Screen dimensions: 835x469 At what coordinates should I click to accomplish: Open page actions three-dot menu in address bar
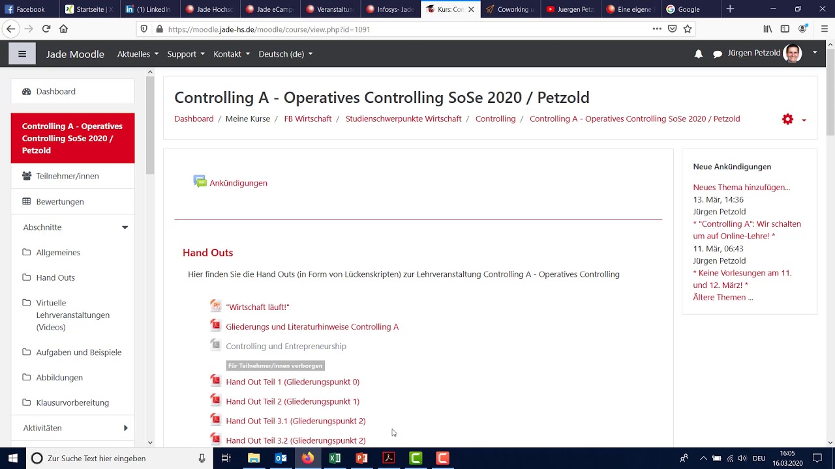657,29
